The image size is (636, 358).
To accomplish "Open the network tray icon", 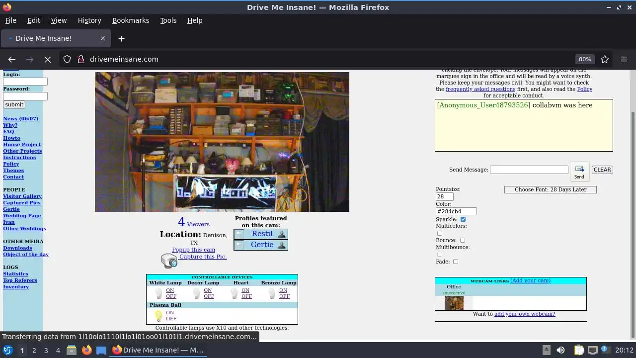I will click(592, 350).
